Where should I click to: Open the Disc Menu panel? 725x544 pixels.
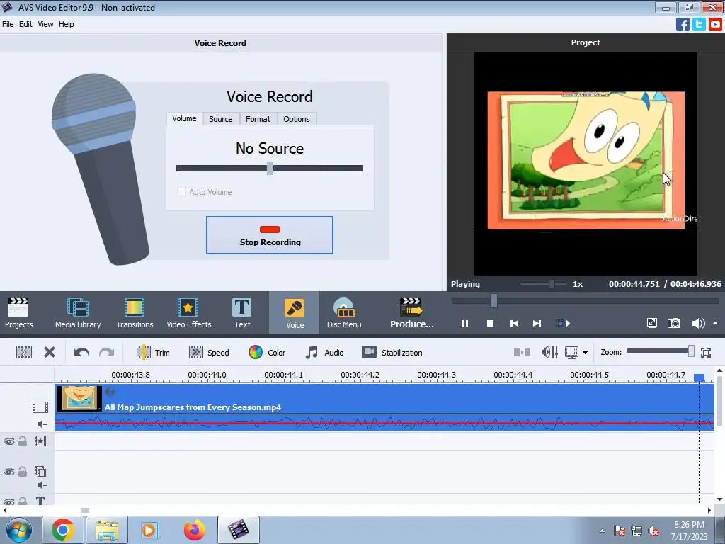344,312
